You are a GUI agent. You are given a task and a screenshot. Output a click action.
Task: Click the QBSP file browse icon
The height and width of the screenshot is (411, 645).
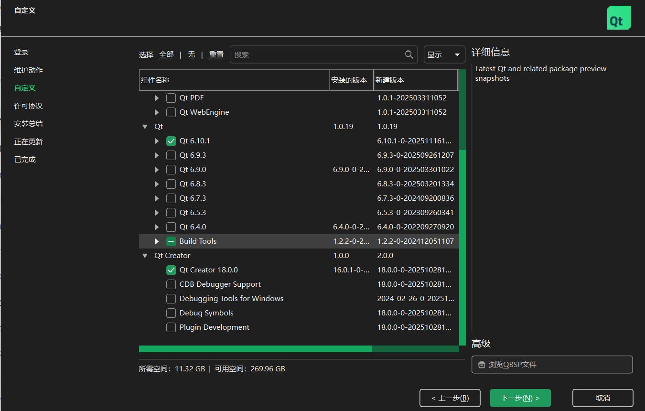pyautogui.click(x=482, y=365)
